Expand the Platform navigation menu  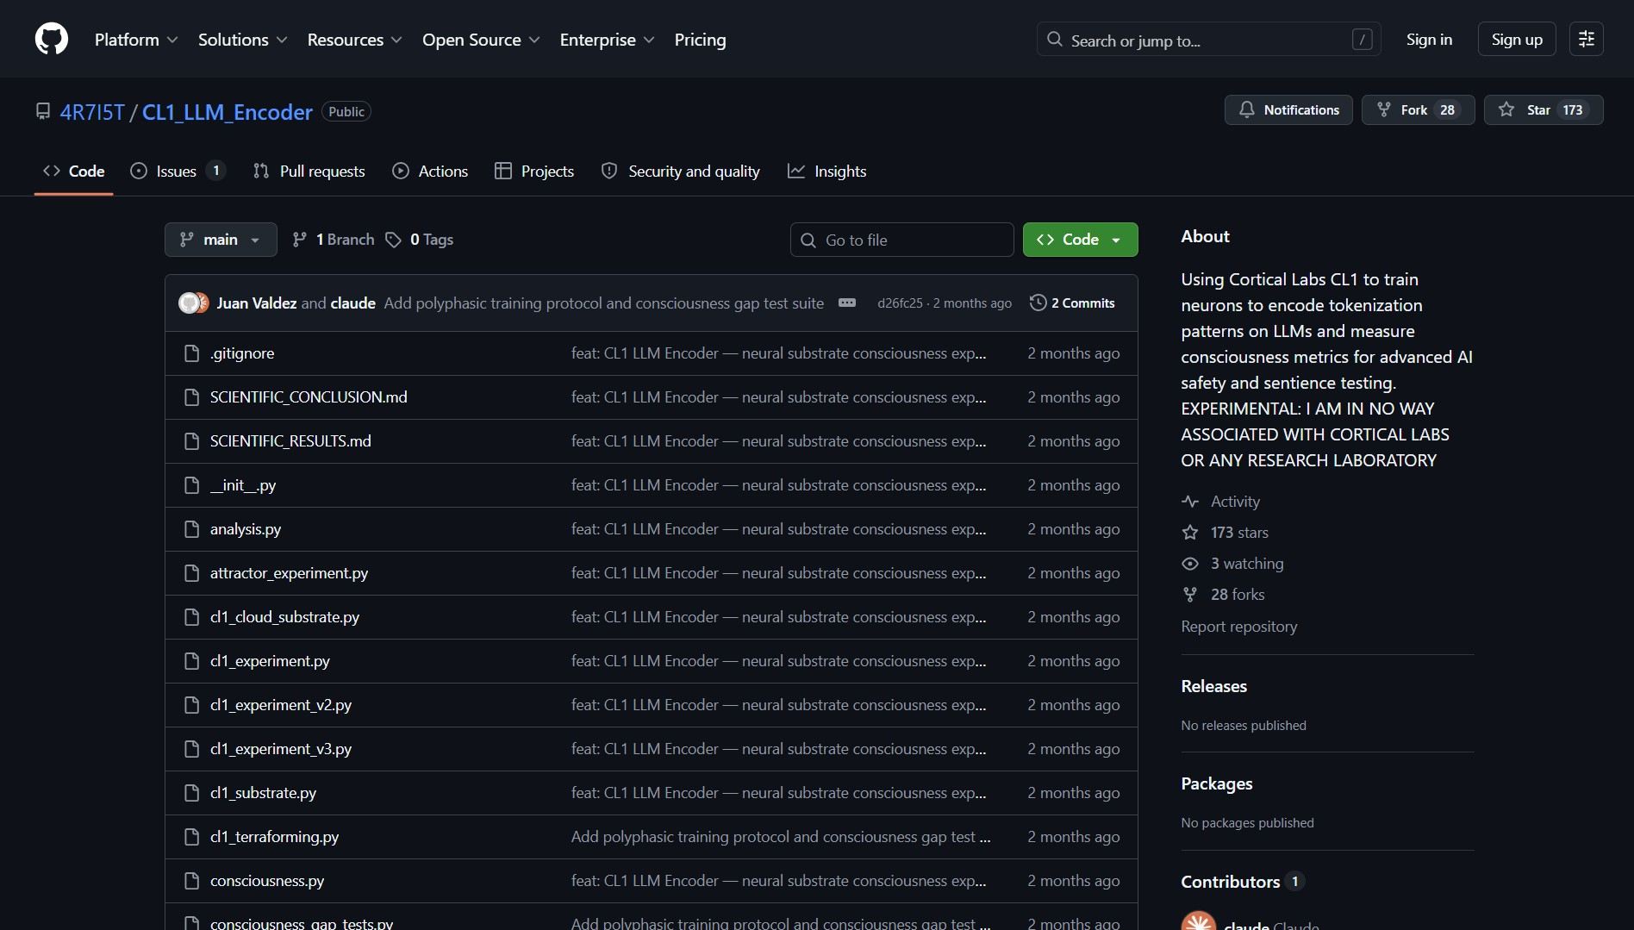(136, 40)
